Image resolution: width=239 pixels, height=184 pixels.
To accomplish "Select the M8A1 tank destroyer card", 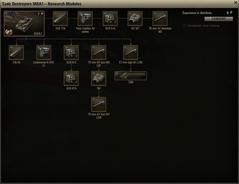I will tap(24, 23).
